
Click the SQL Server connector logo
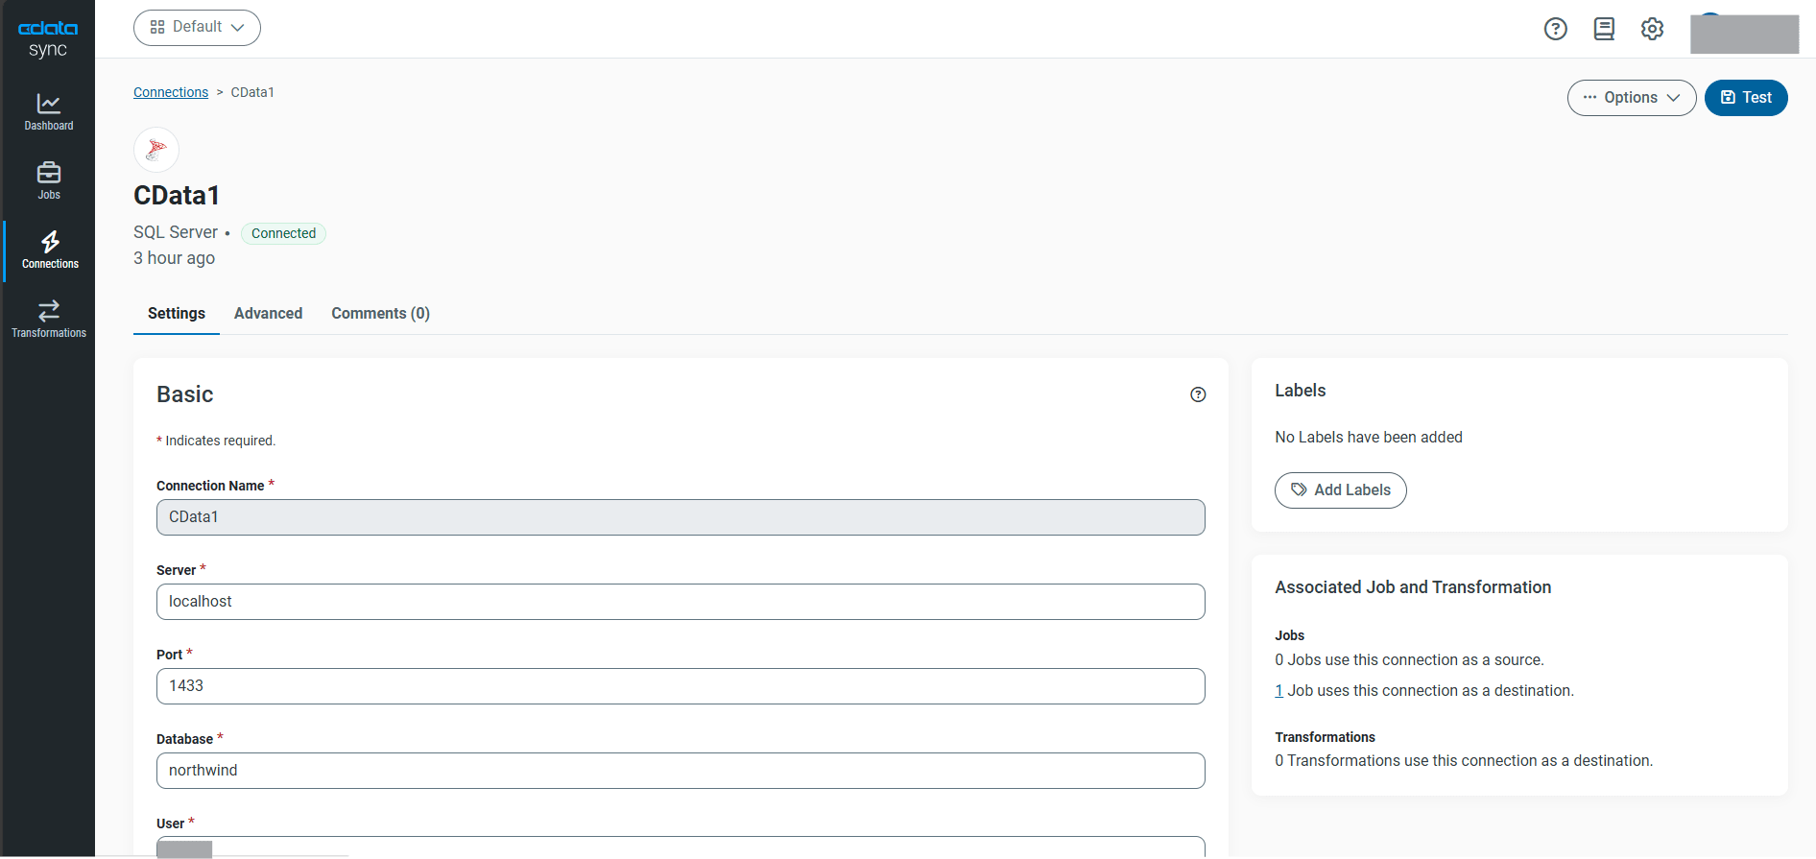pyautogui.click(x=156, y=150)
